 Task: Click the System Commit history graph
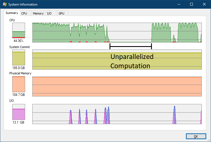(117, 59)
